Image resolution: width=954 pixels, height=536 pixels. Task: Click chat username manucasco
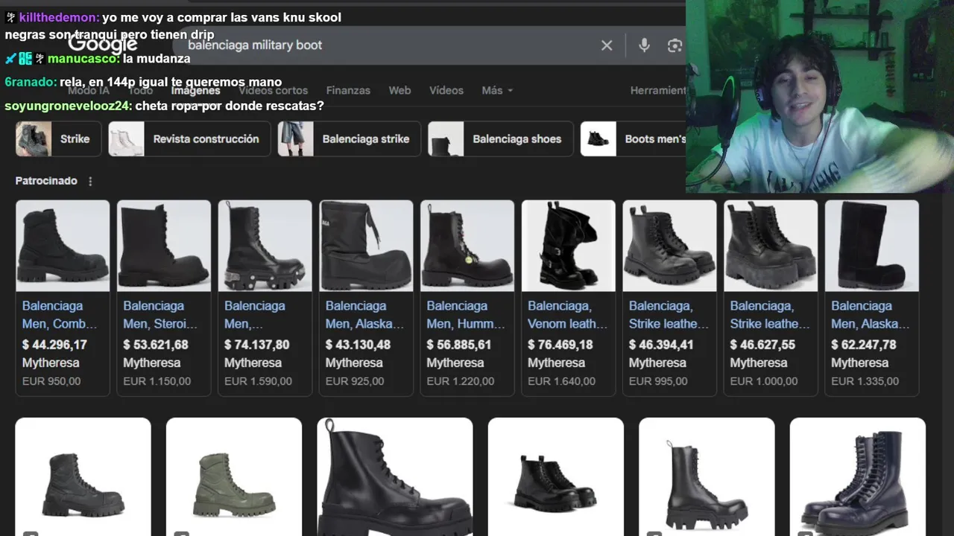tap(82, 58)
